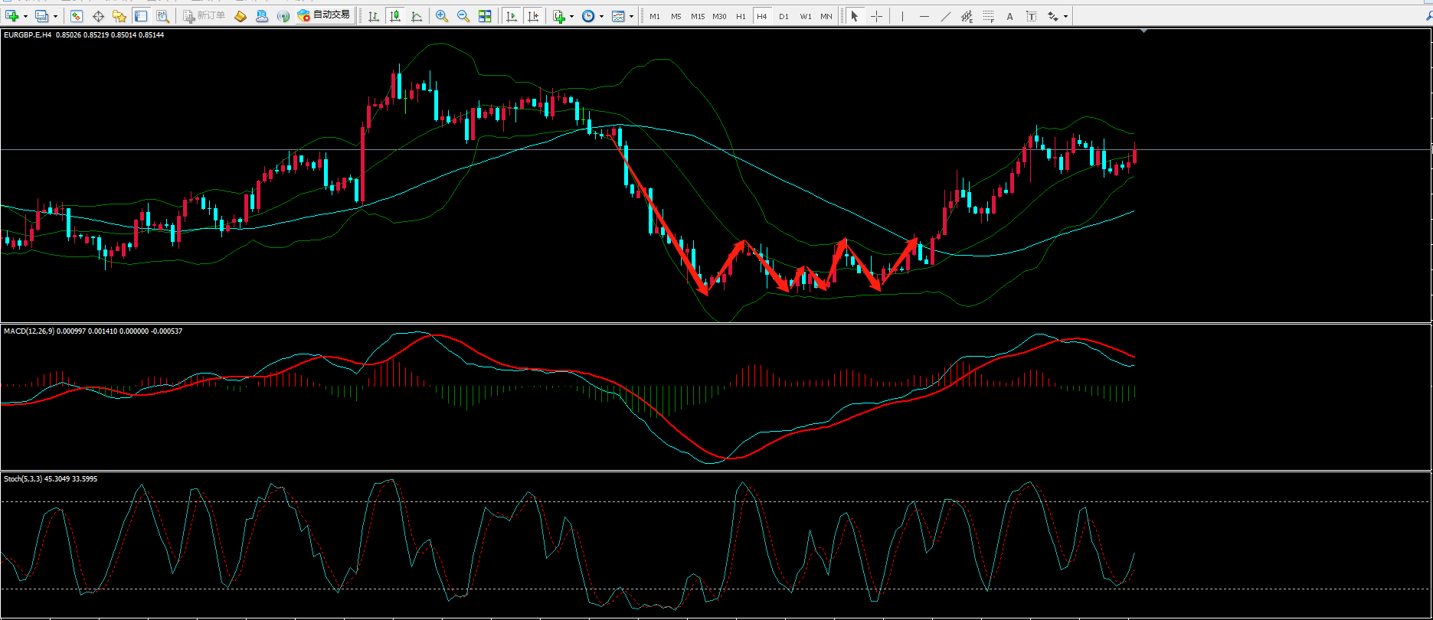Switch timeframe to M15
Image resolution: width=1433 pixels, height=620 pixels.
(697, 16)
